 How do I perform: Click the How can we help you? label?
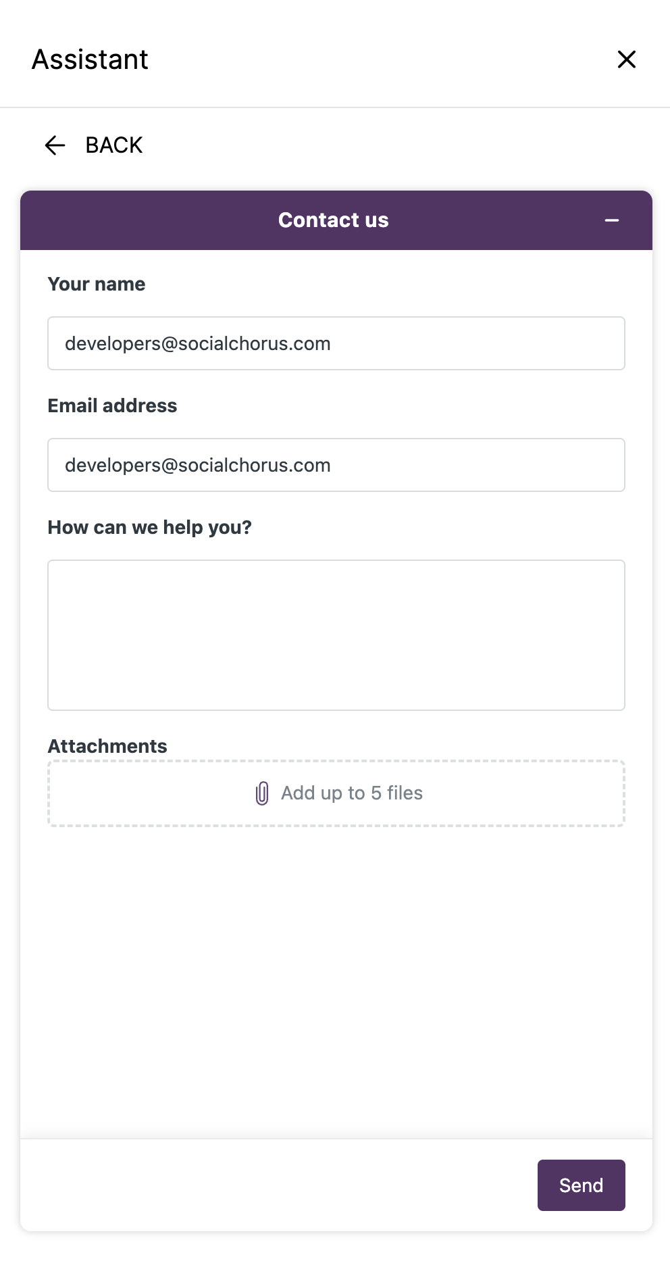click(x=149, y=527)
